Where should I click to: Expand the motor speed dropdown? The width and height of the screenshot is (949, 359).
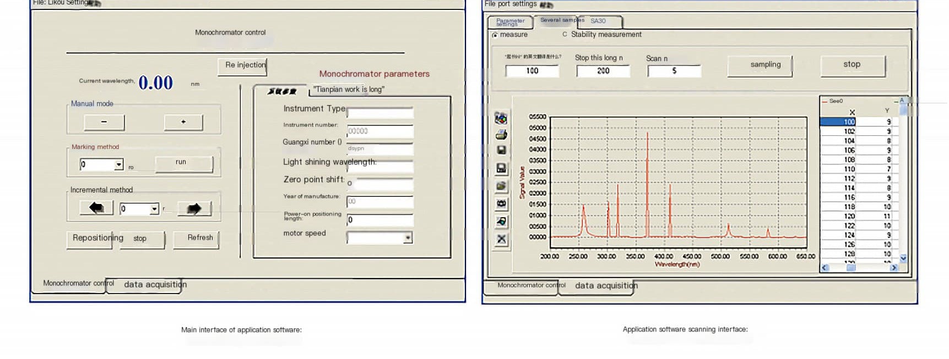click(x=408, y=238)
